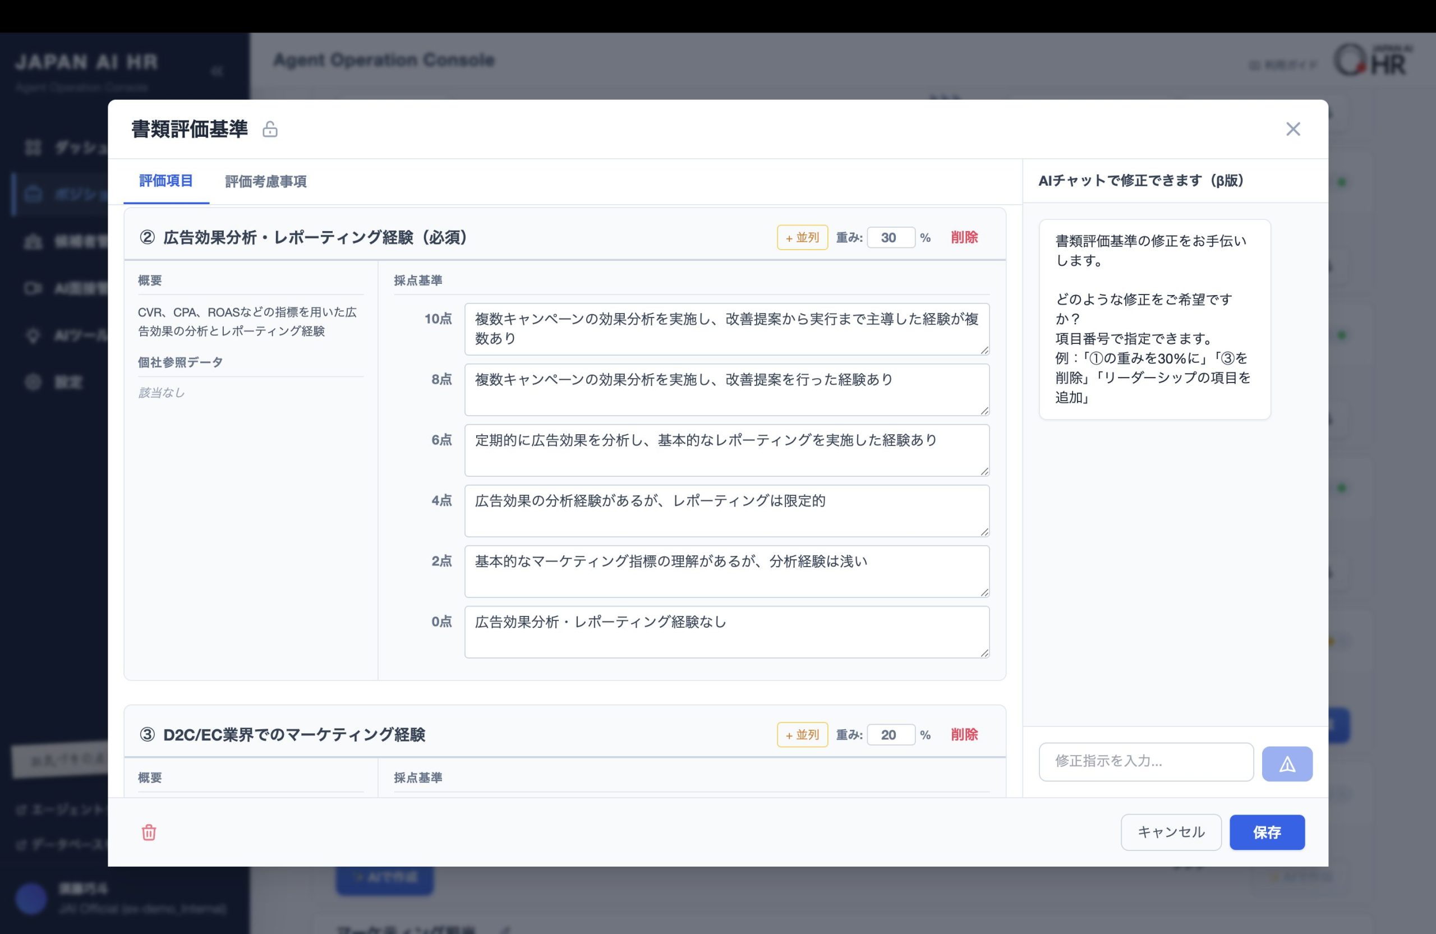The height and width of the screenshot is (934, 1436).
Task: Click the item title ③ D2C/EC業界でのマーケティング経験
Action: [x=282, y=735]
